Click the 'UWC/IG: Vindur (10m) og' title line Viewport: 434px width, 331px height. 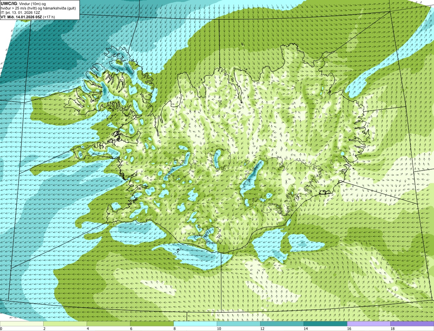pyautogui.click(x=23, y=3)
